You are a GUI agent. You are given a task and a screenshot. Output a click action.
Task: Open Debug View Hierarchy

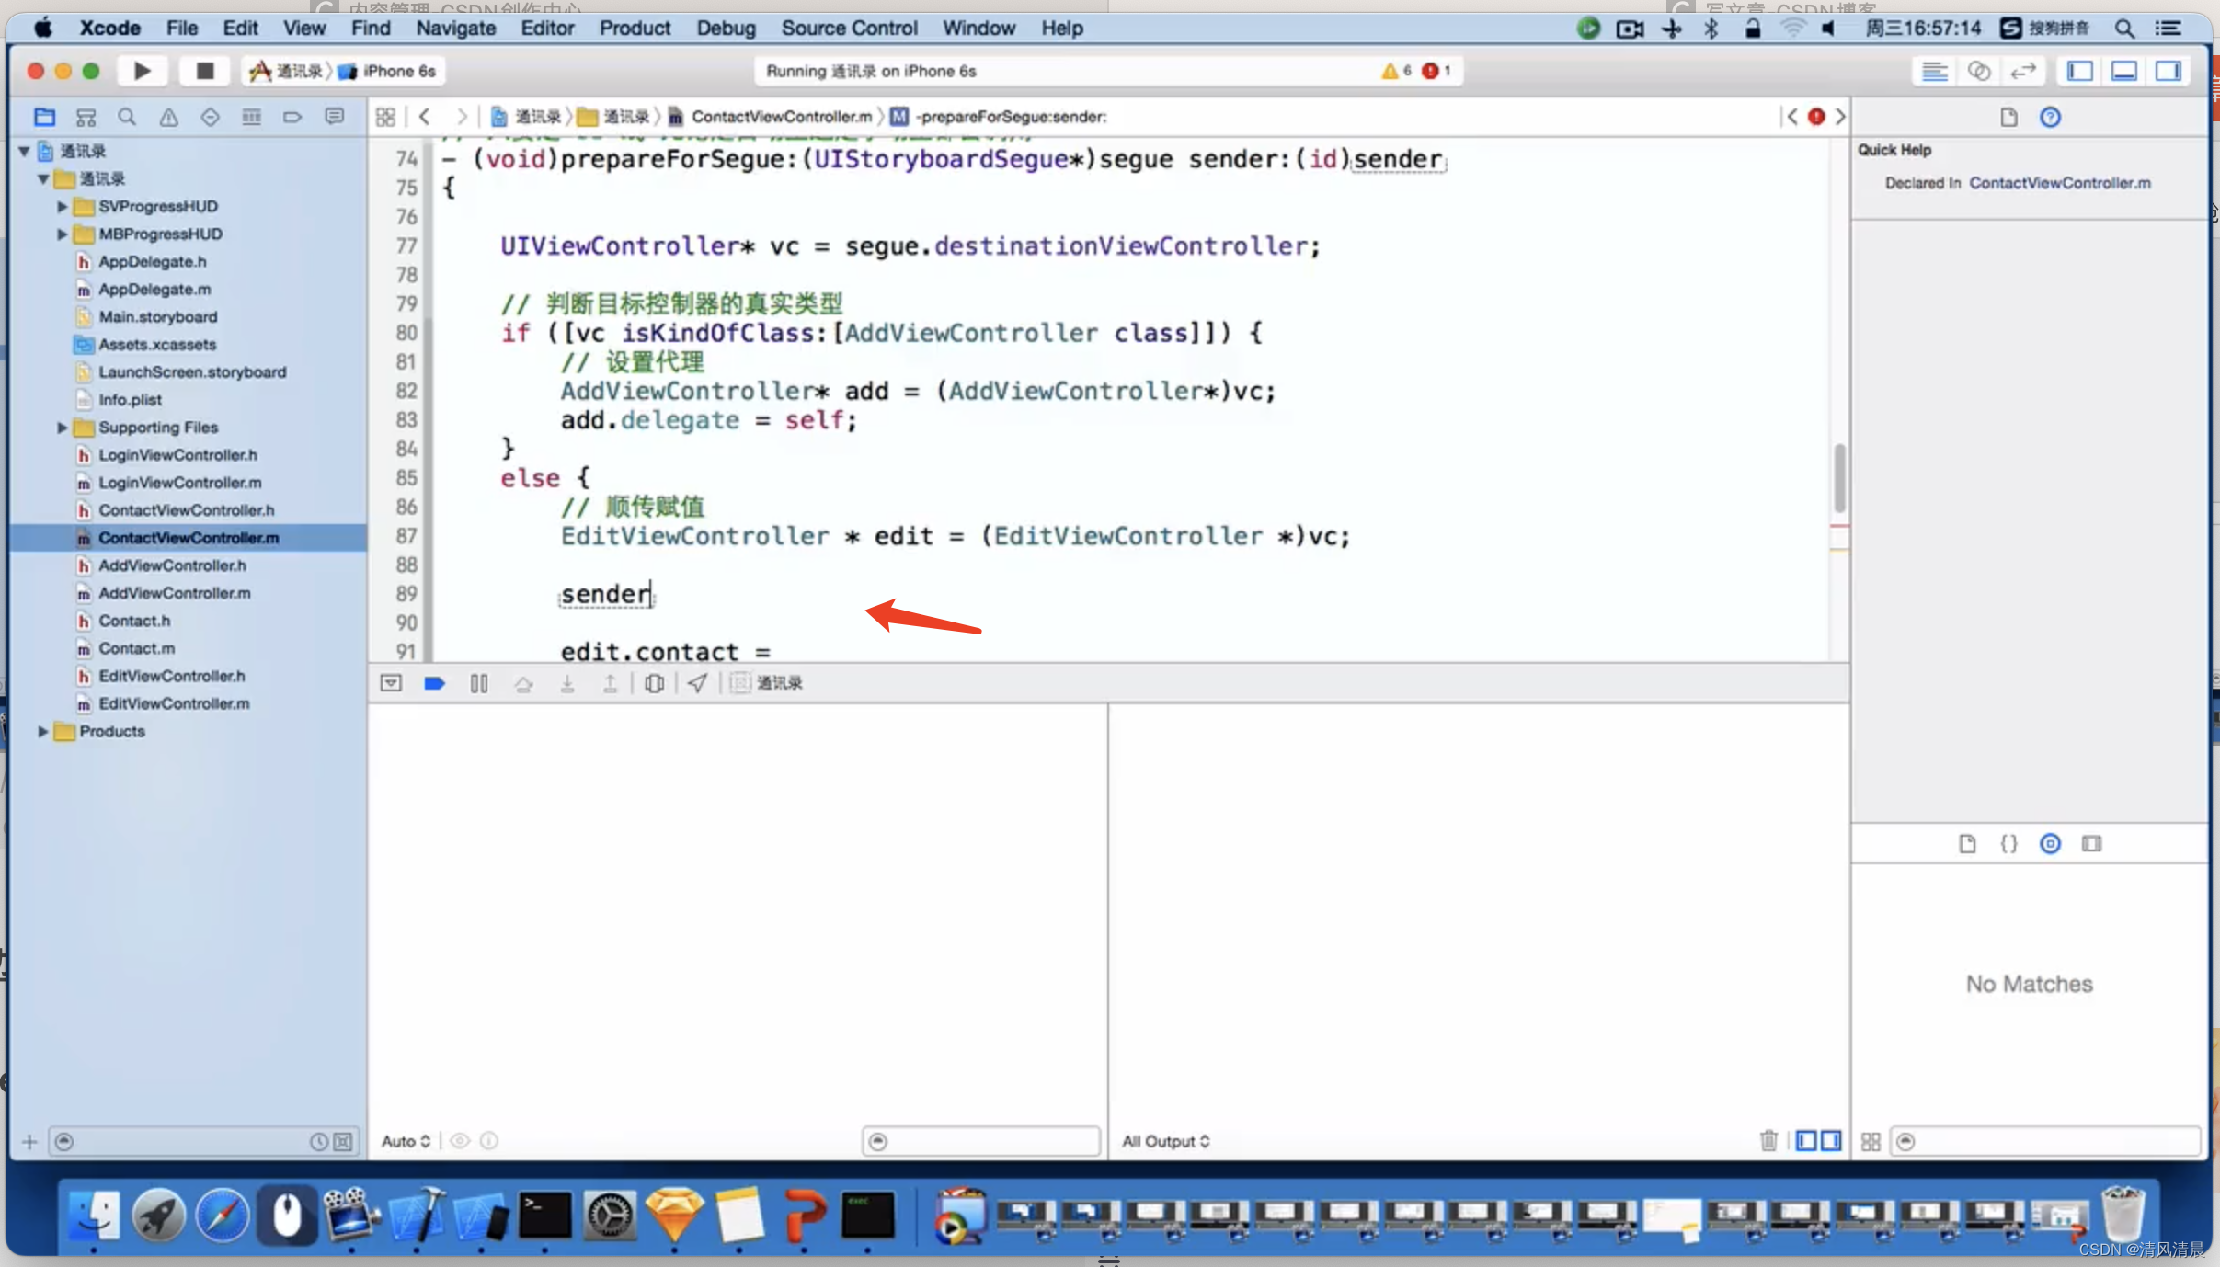(654, 683)
